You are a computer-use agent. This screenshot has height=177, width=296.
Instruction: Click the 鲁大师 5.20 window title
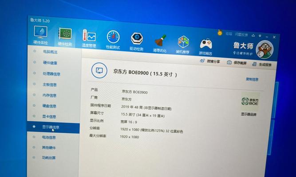(x=40, y=20)
